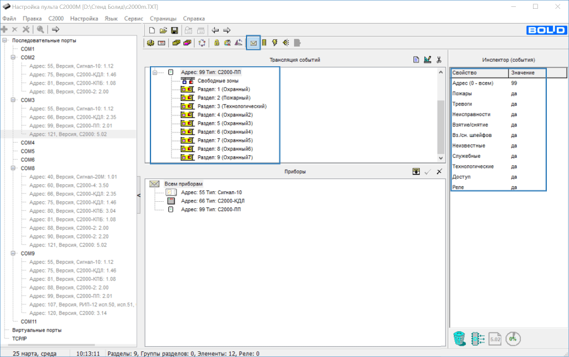Viewport: 569px width, 357px height.
Task: Select Адрес: 66 Тип: С2000-КДЛ in Приборы
Action: tap(212, 201)
